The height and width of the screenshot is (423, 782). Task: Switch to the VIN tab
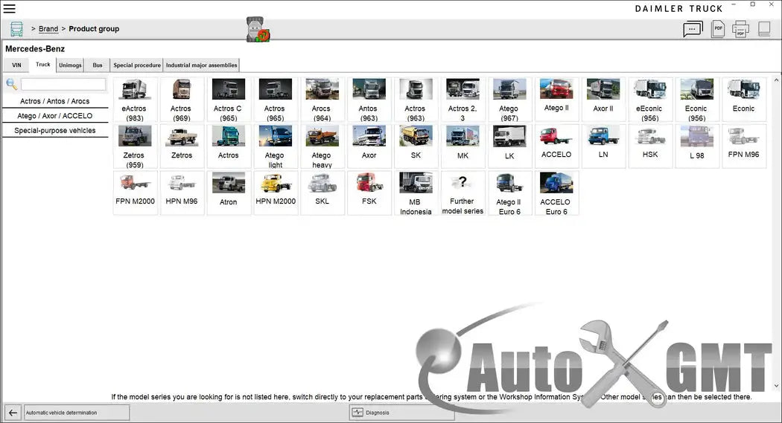coord(16,65)
